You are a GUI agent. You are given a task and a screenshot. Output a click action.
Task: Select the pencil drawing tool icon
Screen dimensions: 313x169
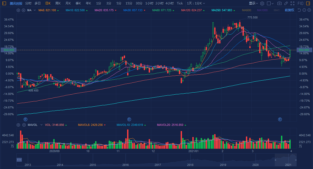[286, 3]
